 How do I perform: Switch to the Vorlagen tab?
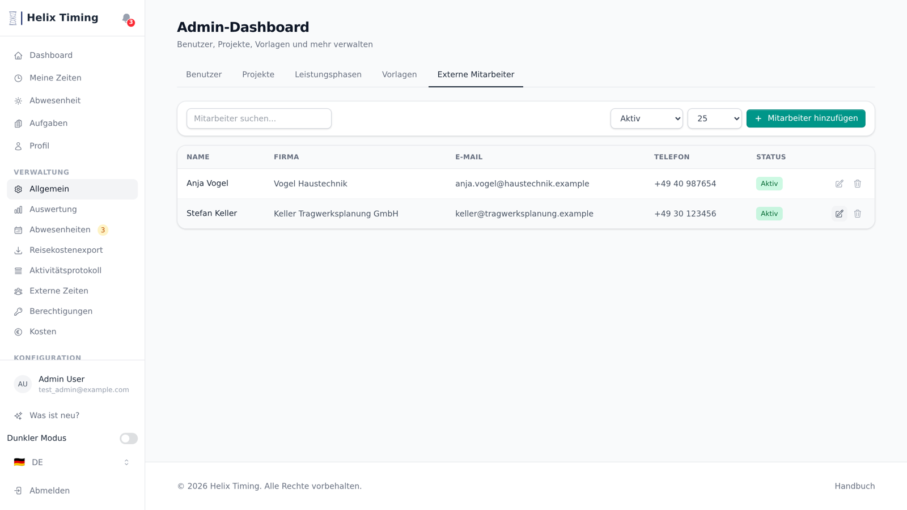click(x=399, y=75)
